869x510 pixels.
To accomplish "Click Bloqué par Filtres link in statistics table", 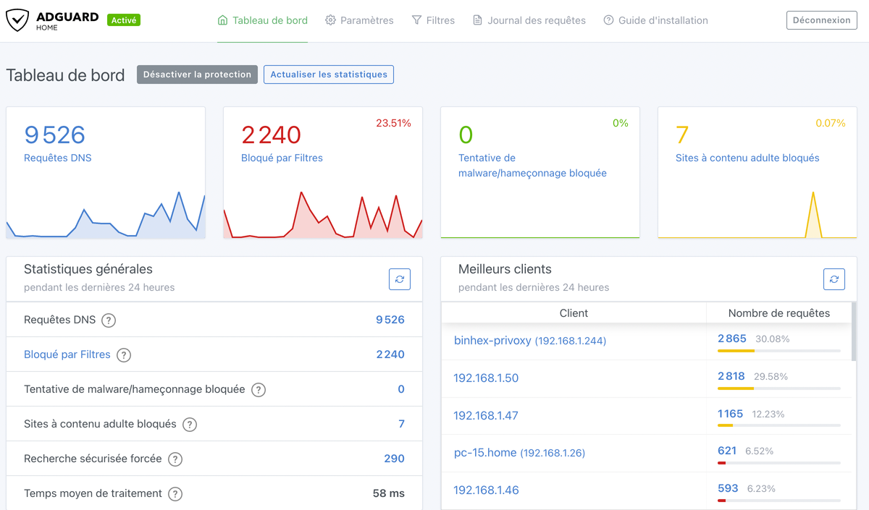I will pyautogui.click(x=67, y=354).
